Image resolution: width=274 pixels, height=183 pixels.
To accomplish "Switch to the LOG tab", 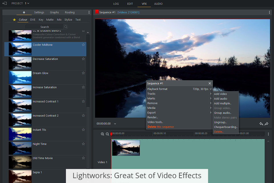I will (116, 4).
